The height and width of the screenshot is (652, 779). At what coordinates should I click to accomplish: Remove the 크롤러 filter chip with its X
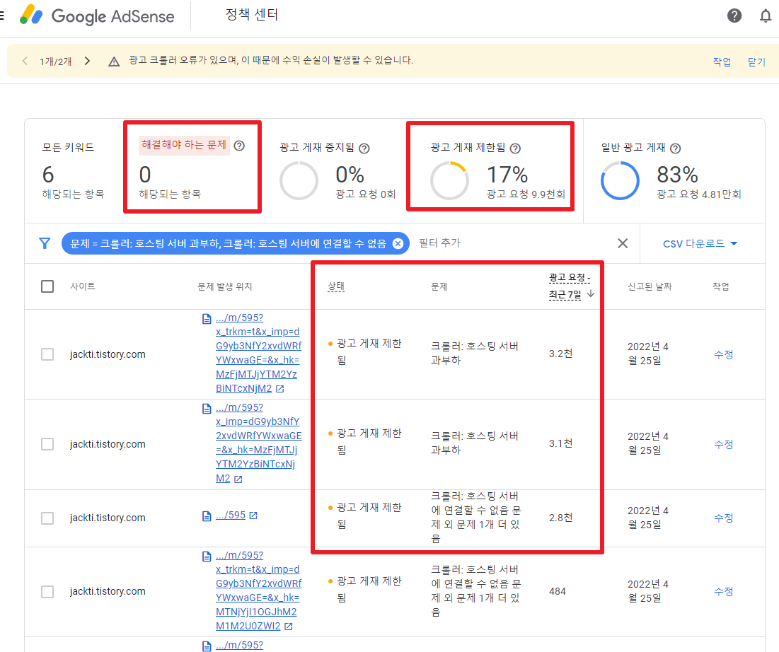398,243
